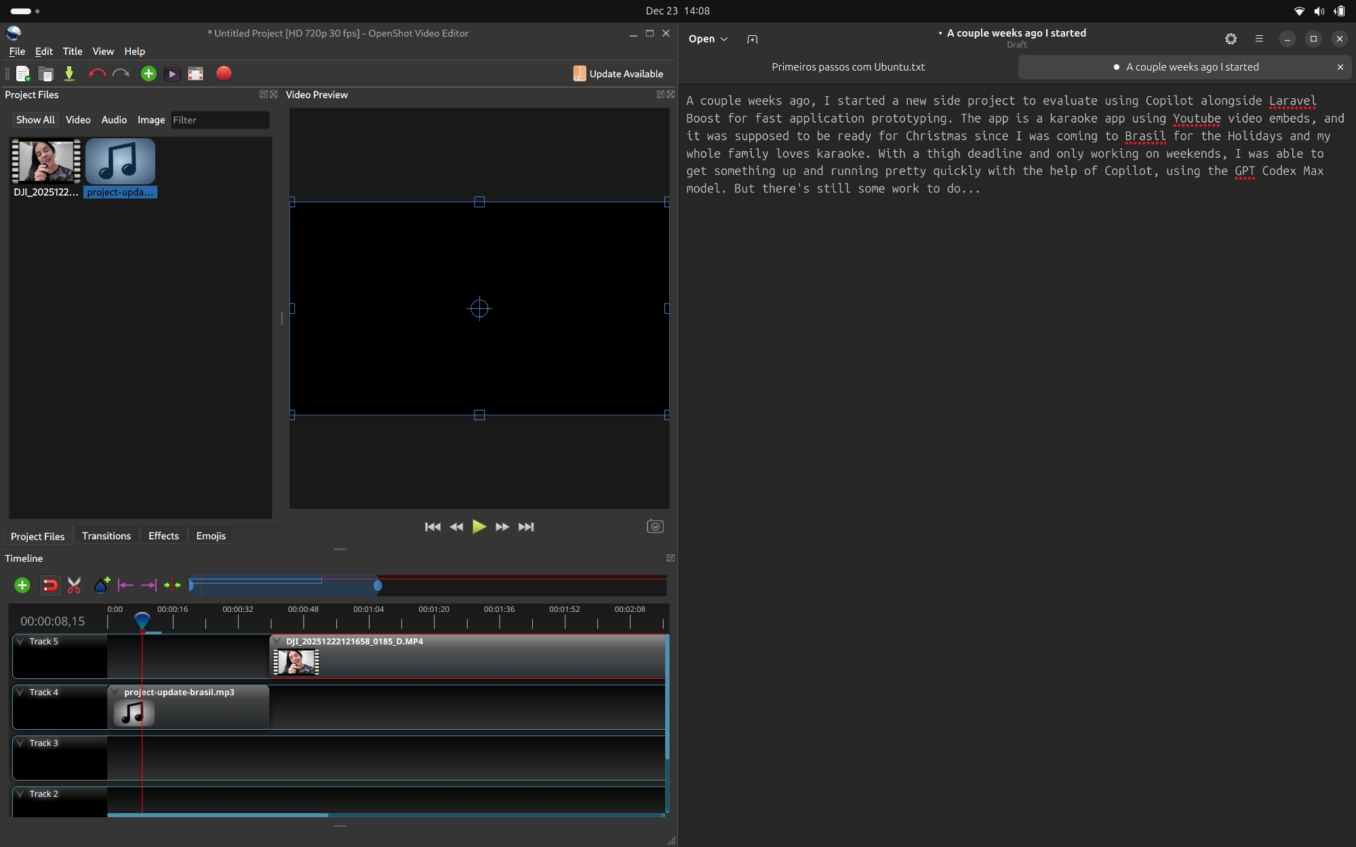Viewport: 1356px width, 847px height.
Task: Click the Import Files green plus icon
Action: coord(148,74)
